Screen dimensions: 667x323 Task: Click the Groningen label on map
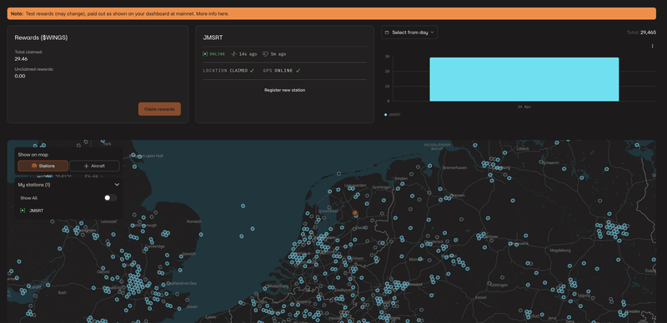pyautogui.click(x=382, y=187)
